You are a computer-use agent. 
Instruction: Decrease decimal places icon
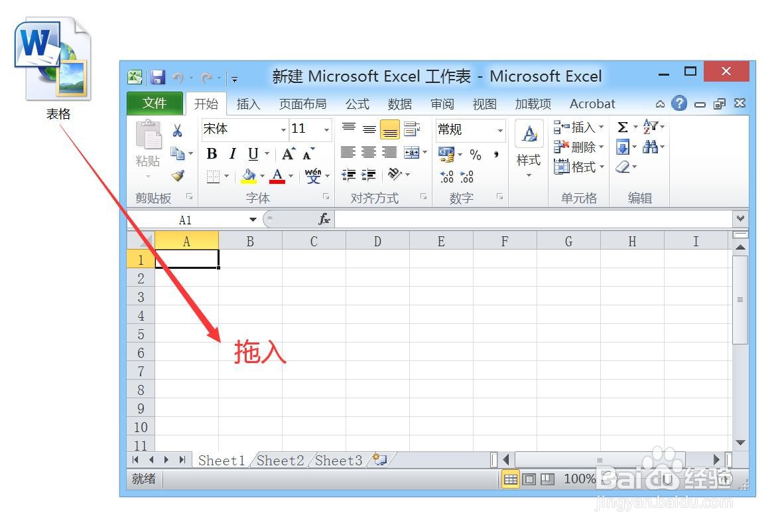467,177
